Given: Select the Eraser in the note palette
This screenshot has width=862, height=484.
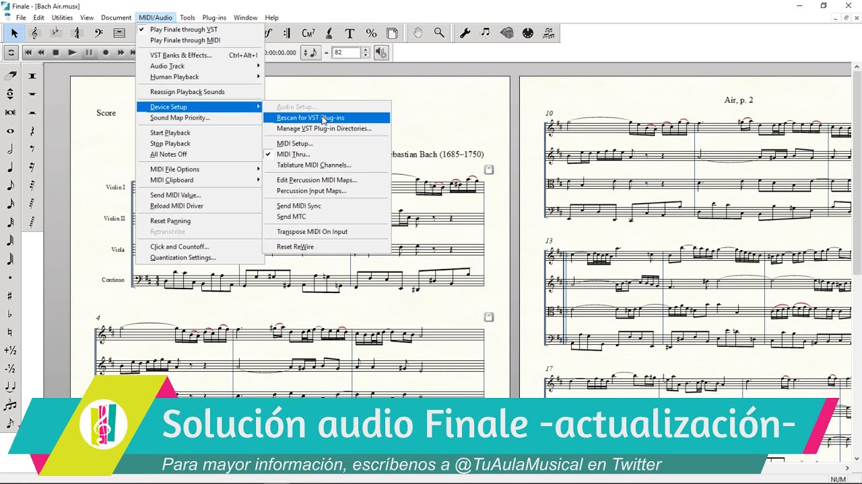Looking at the screenshot, I should (10, 76).
